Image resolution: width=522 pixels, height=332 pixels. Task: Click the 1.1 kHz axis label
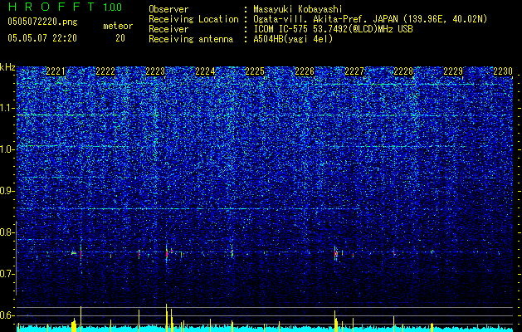(7, 108)
